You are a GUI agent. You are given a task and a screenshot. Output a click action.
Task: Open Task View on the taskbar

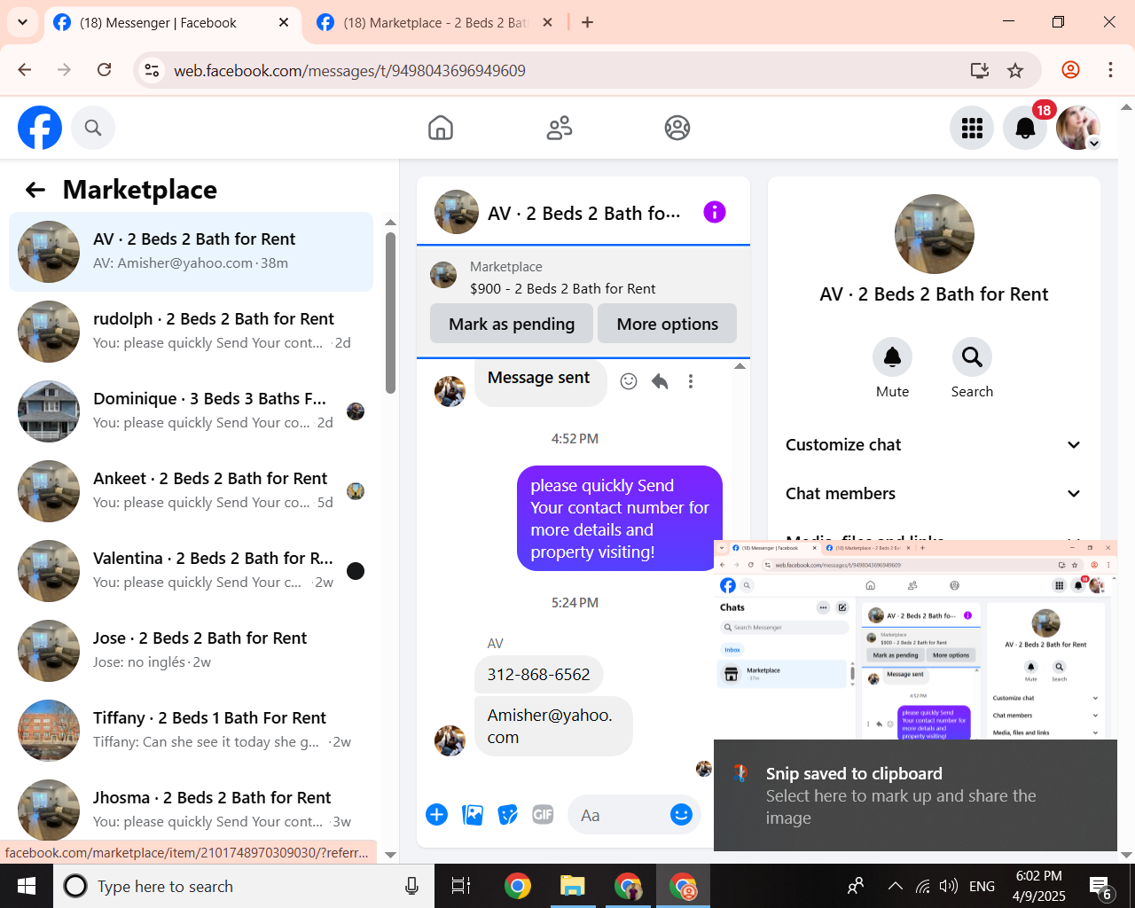click(x=461, y=886)
